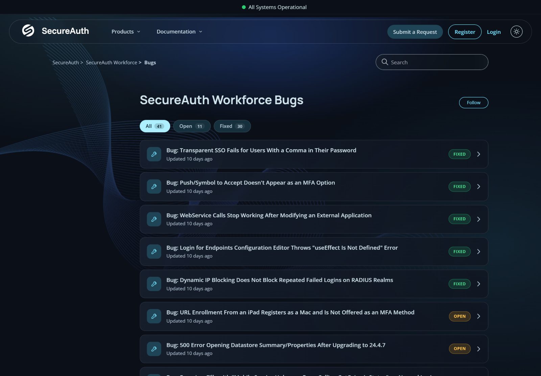Image resolution: width=541 pixels, height=376 pixels.
Task: Follow the SecureAuth Workforce Bugs section
Action: pyautogui.click(x=473, y=103)
